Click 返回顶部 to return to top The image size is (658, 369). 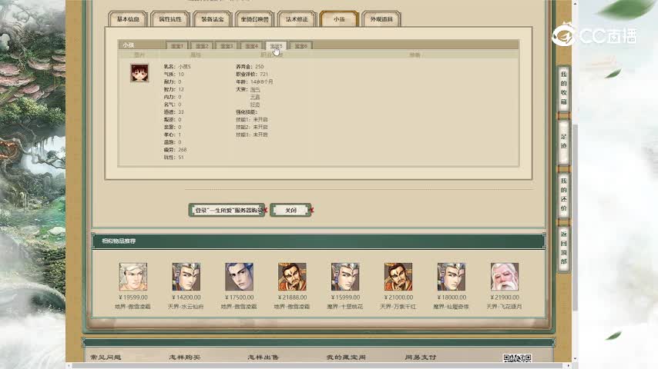click(563, 248)
